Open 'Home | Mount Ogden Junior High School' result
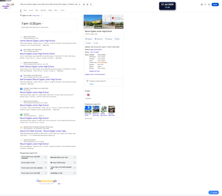 tap(38, 41)
